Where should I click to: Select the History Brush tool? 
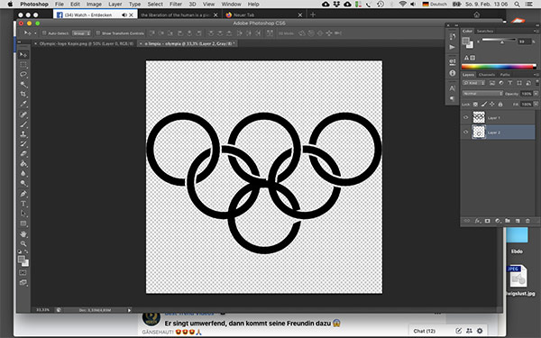click(x=23, y=144)
